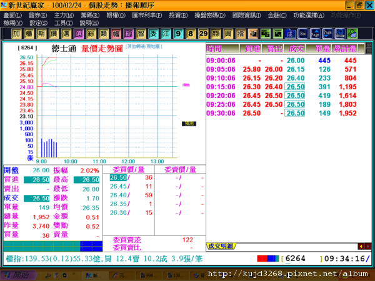Image resolution: width=375 pixels, height=281 pixels.
Task: Open the 檢視(V) menu
Action: pyautogui.click(x=13, y=23)
